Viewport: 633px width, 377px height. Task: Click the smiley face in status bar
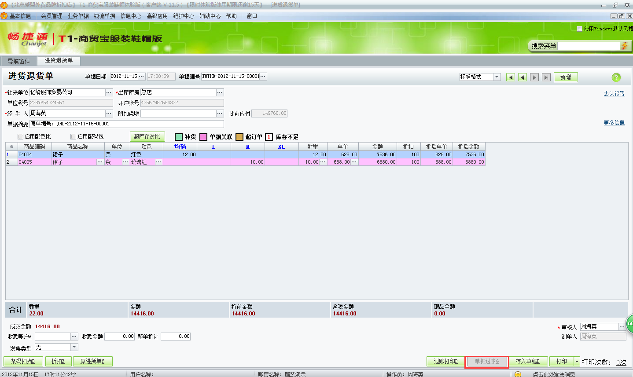coord(518,374)
